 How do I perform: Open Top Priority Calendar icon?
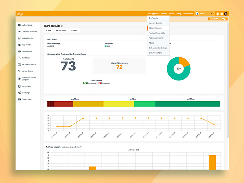19,64
